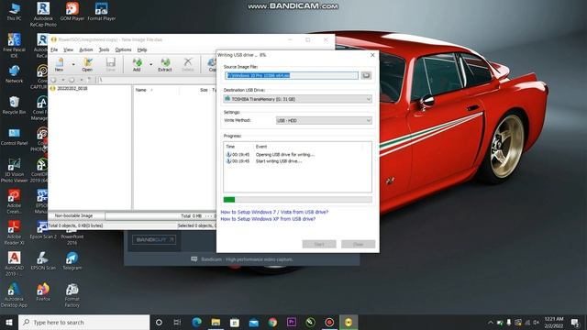
Task: Open 'How to Setup Windows 7 / Vista' link
Action: click(274, 212)
